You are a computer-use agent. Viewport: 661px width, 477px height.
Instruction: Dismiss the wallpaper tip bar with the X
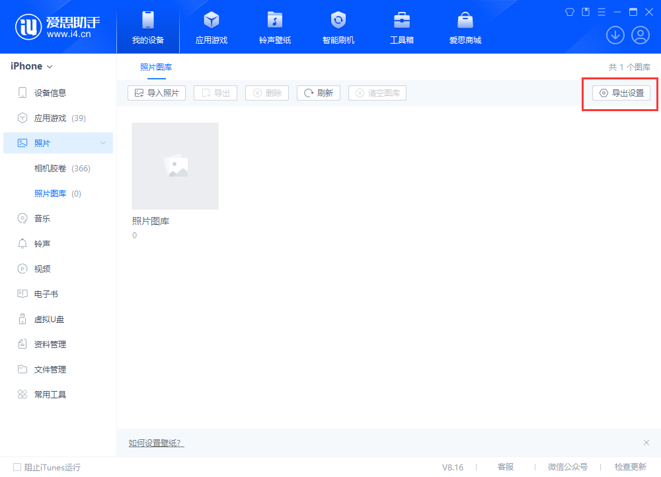click(x=646, y=442)
